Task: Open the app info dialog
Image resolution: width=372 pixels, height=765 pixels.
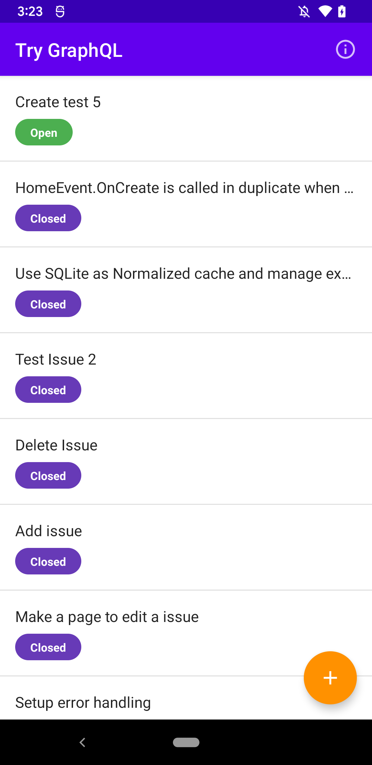Action: [x=345, y=49]
